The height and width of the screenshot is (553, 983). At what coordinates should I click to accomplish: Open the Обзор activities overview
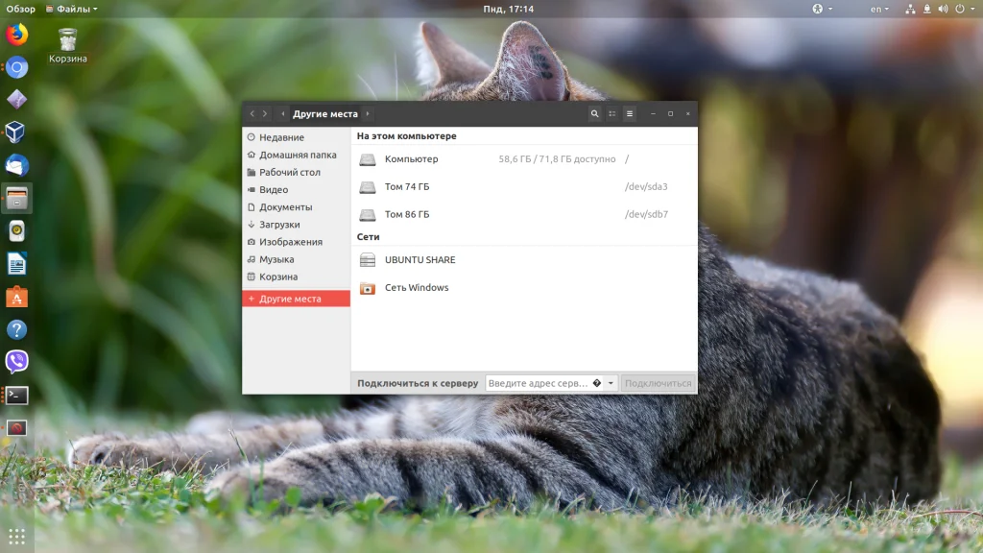[21, 9]
